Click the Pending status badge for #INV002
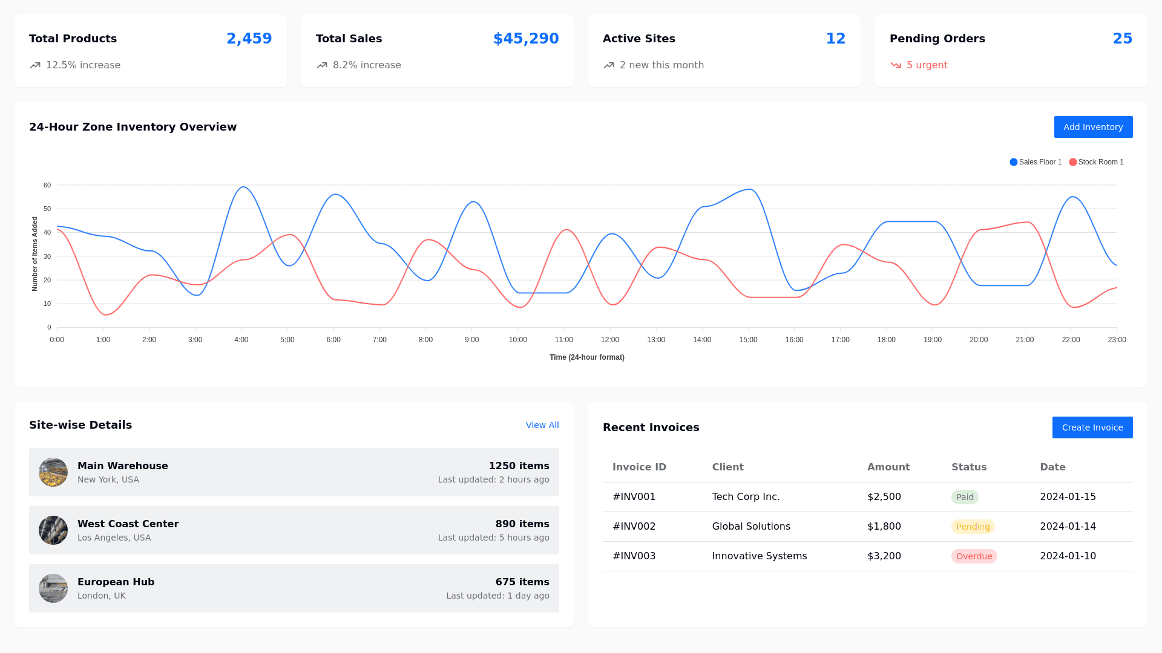 click(x=973, y=527)
